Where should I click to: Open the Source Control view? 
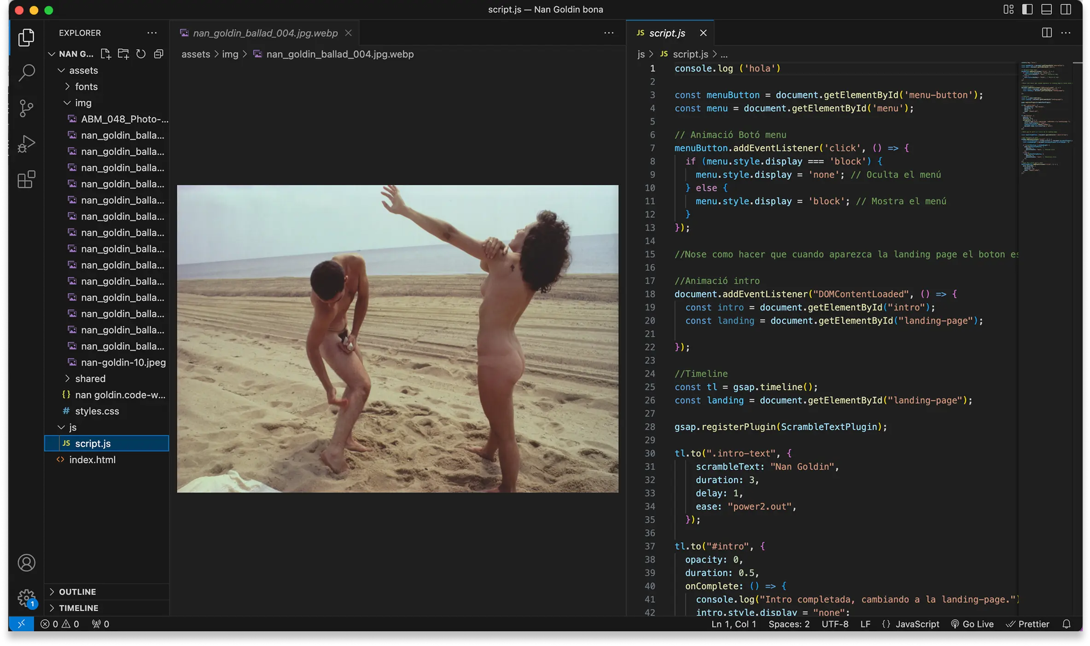[26, 109]
